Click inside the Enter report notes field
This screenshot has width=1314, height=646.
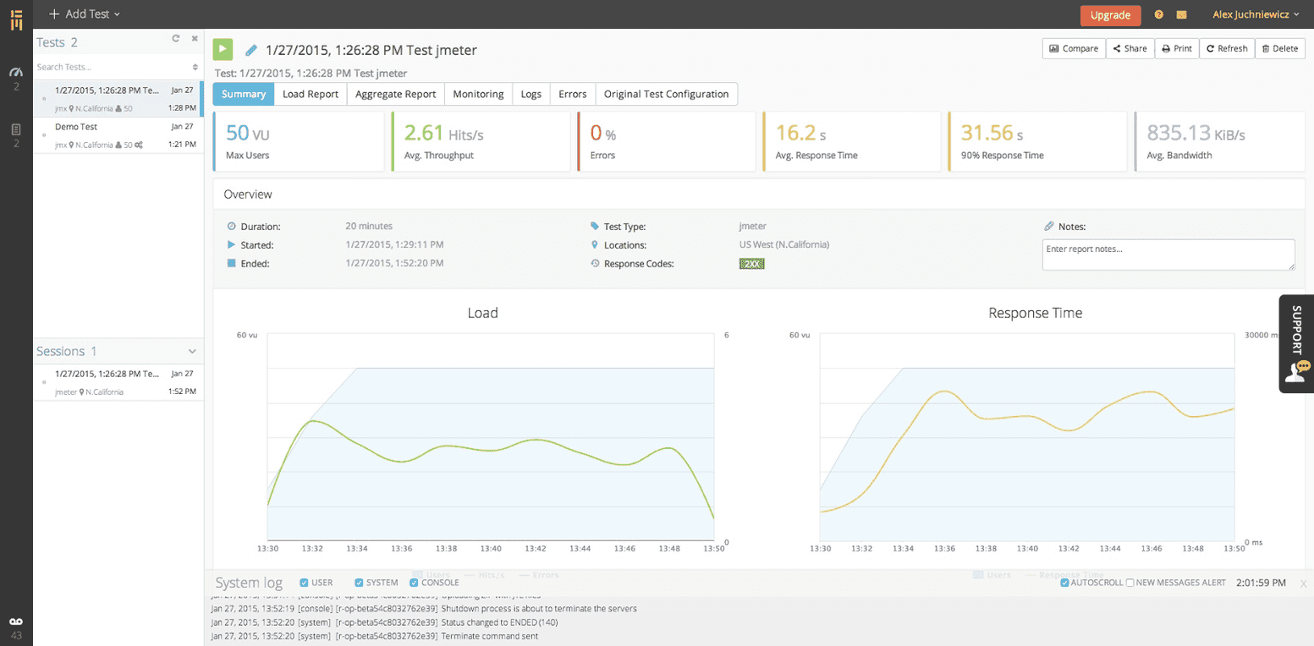(x=1167, y=255)
